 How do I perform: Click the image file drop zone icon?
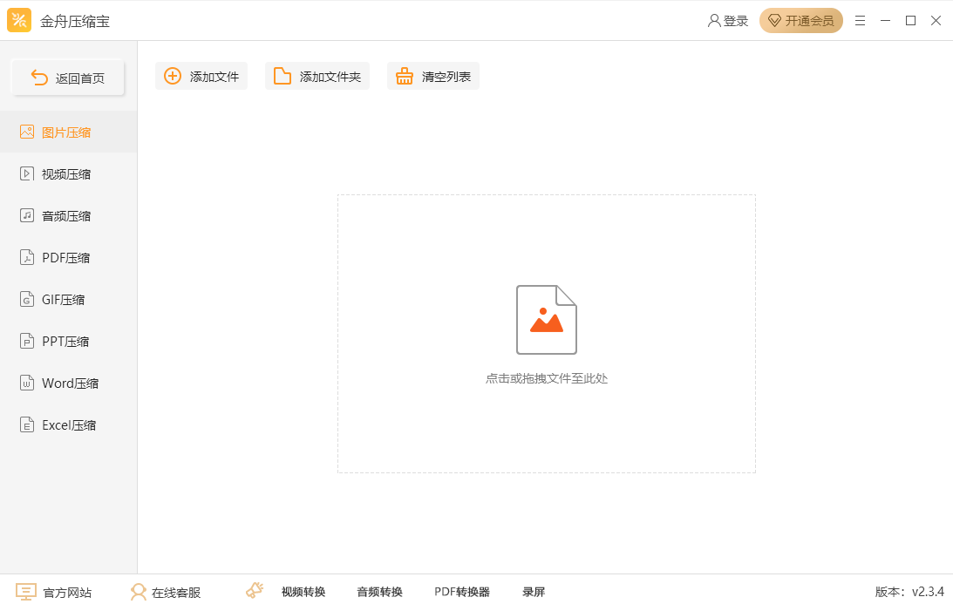[547, 320]
